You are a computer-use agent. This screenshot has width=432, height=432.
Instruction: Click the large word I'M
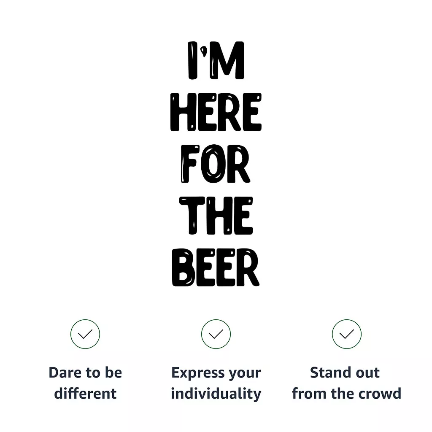tap(216, 61)
